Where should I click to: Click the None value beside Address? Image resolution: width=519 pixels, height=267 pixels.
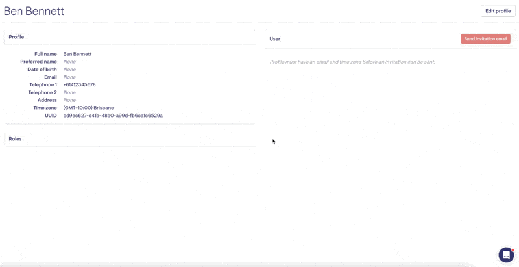[x=69, y=100]
